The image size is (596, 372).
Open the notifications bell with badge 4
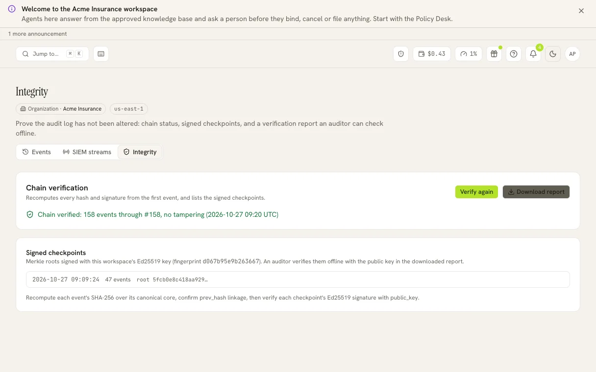coord(533,54)
